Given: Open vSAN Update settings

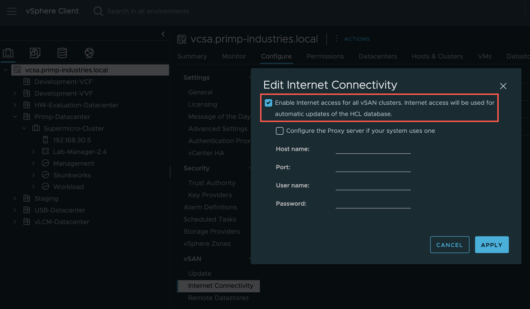Looking at the screenshot, I should pyautogui.click(x=199, y=273).
